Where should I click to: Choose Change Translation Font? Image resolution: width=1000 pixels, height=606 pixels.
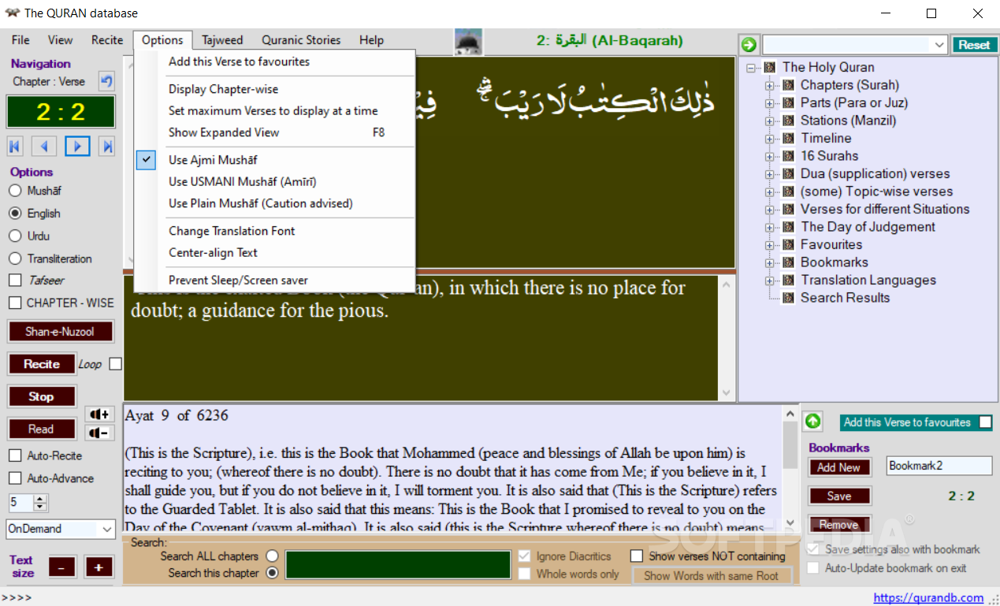[274, 231]
